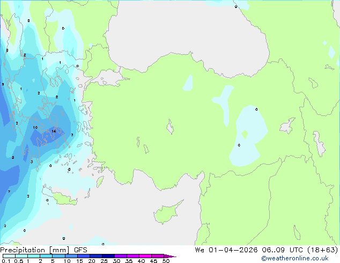This screenshot has width=340, height=263.
Task: Click the 0.1–0.5 mm legend color swatch
Action: 9,256
